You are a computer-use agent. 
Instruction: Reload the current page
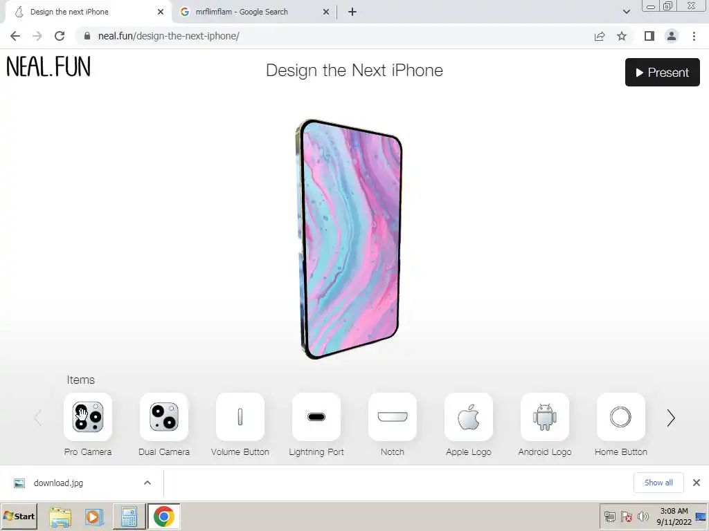point(60,36)
